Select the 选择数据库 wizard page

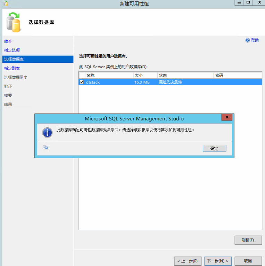(x=38, y=59)
